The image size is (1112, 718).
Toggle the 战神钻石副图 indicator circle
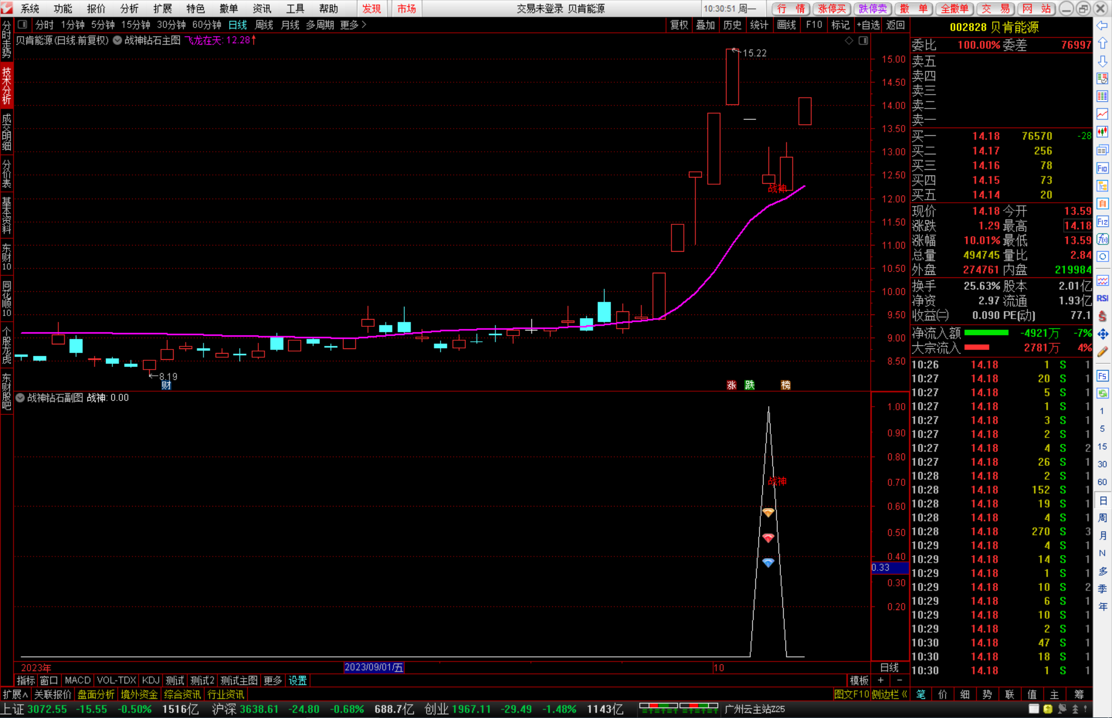pos(20,398)
